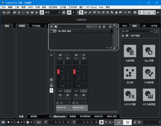Open the MIDI menu
Viewport: 161px width, 126px height.
click(x=30, y=7)
